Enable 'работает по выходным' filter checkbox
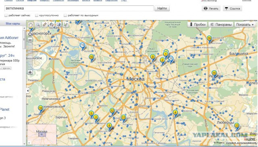 pyautogui.click(x=65, y=15)
